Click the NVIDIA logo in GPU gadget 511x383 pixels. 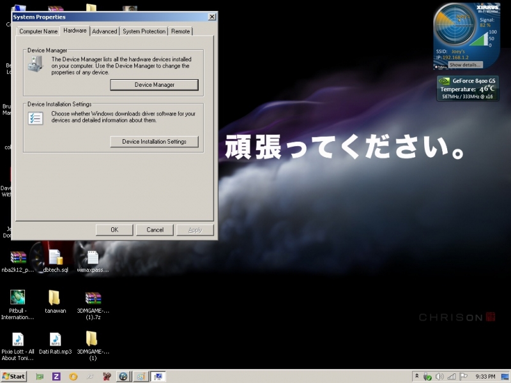pos(445,82)
